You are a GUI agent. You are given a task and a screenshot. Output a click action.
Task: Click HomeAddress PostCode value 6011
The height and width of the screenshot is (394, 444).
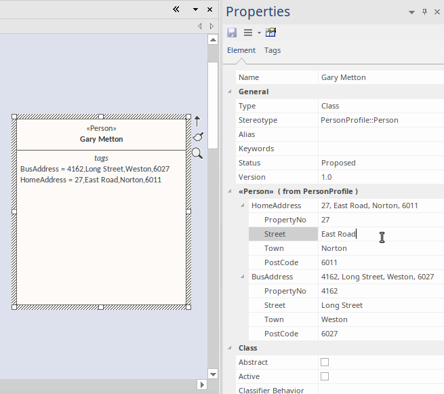[x=381, y=262]
